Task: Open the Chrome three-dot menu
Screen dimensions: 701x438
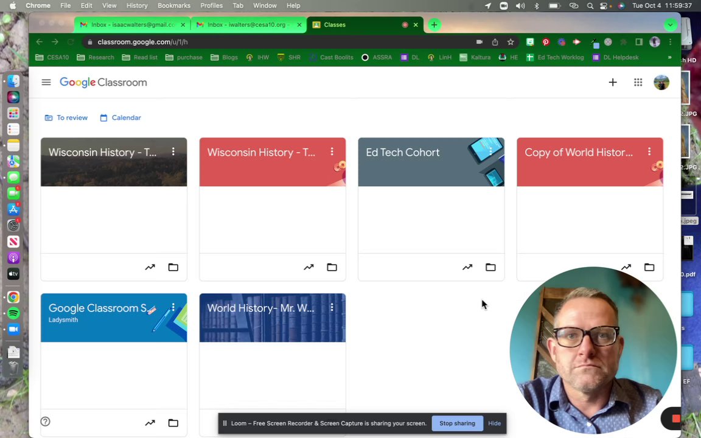Action: (x=670, y=42)
